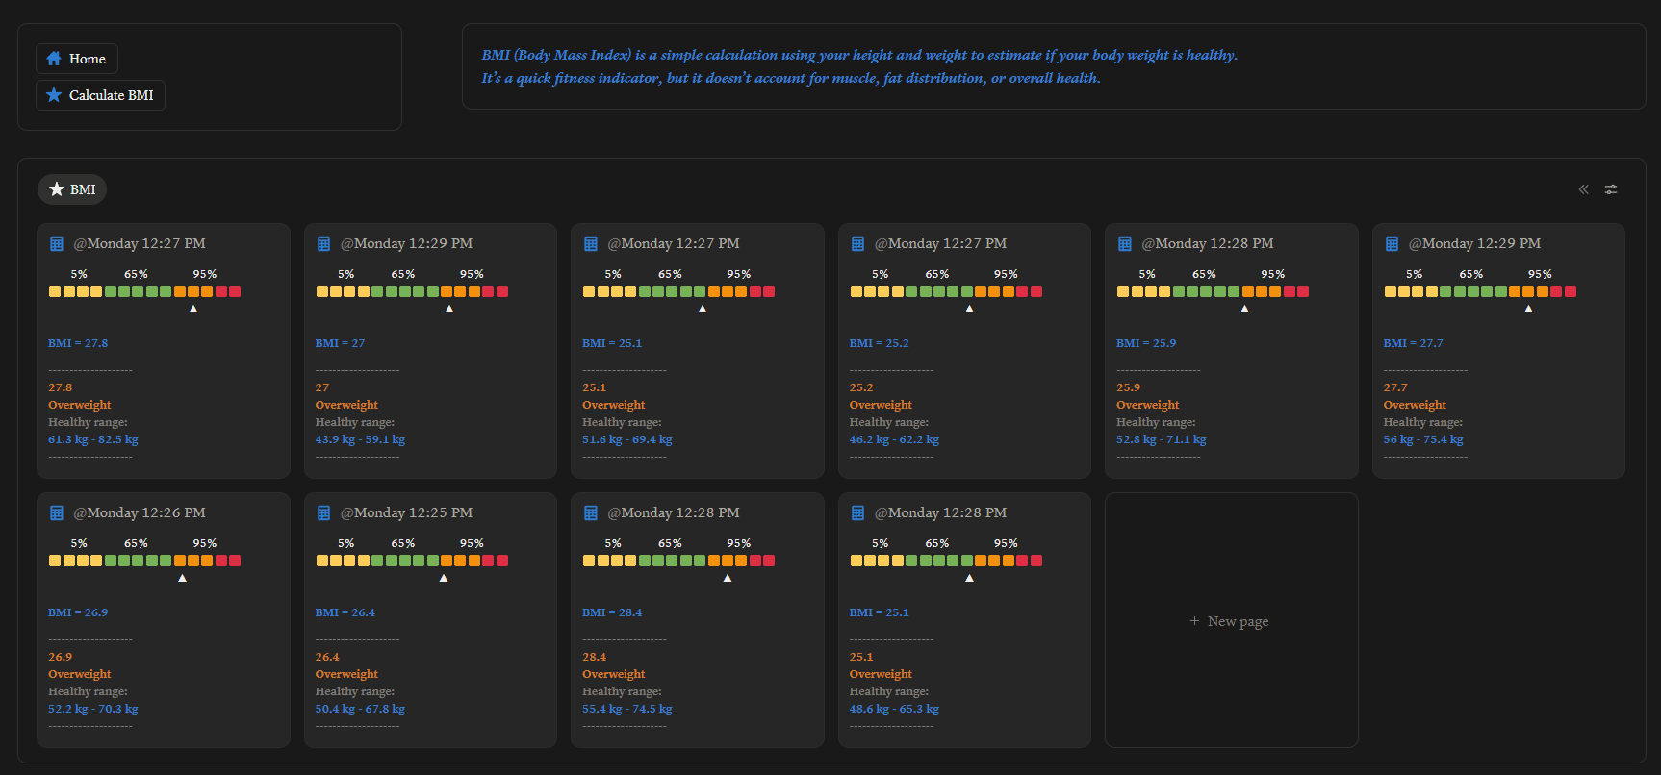Click the 56 kg - 75.4 kg range

point(1423,439)
